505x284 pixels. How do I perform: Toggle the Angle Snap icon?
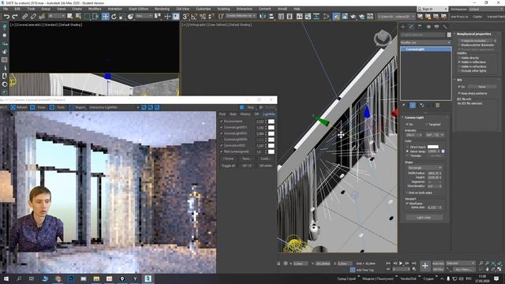tap(194, 17)
